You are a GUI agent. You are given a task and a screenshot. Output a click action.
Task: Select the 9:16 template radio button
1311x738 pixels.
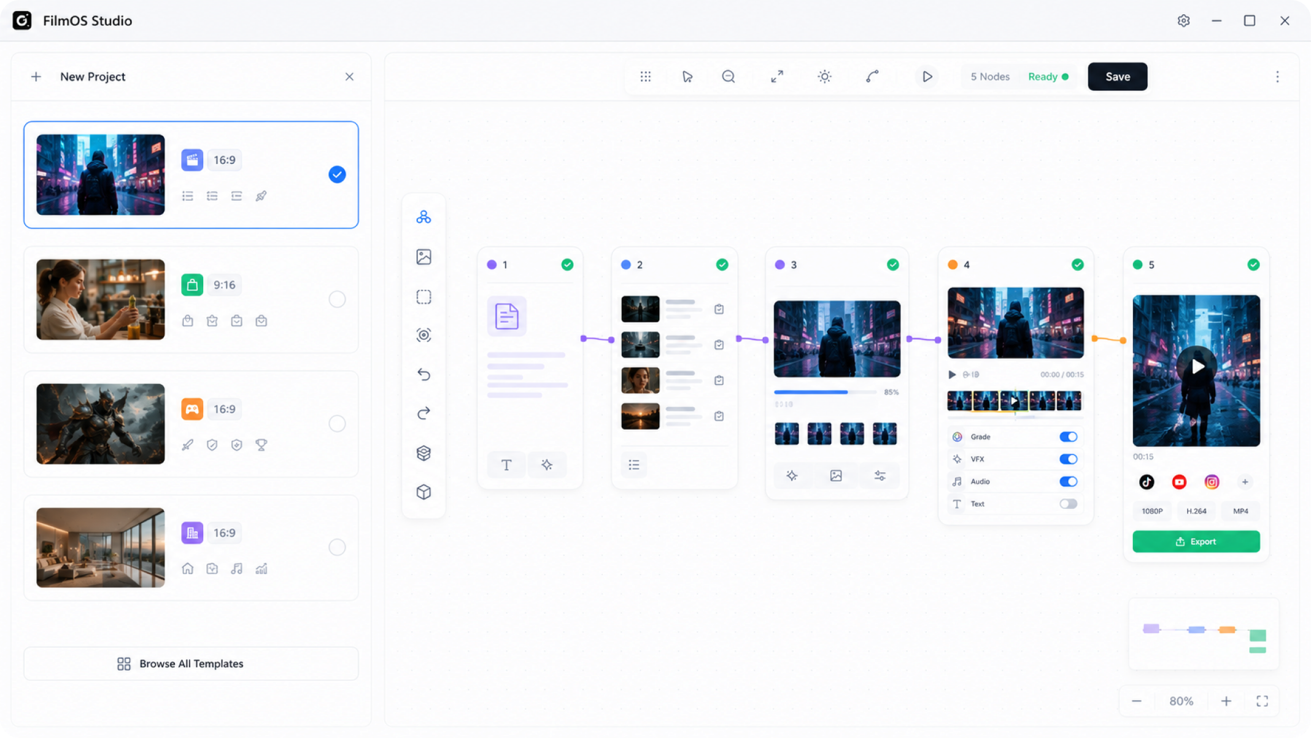pos(337,299)
